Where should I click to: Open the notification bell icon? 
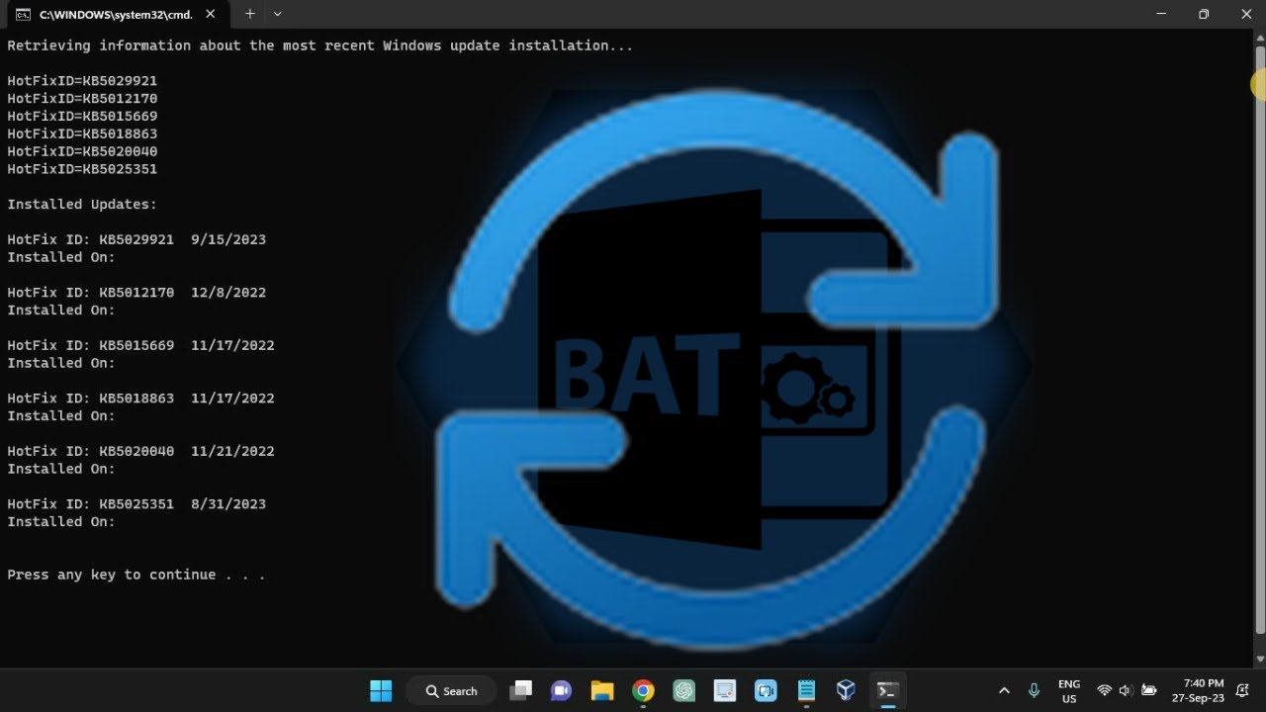[x=1243, y=691]
